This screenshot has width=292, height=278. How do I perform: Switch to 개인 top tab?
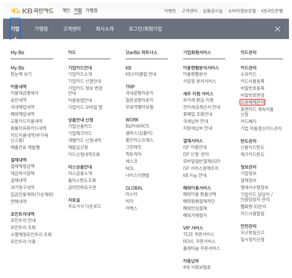click(66, 10)
